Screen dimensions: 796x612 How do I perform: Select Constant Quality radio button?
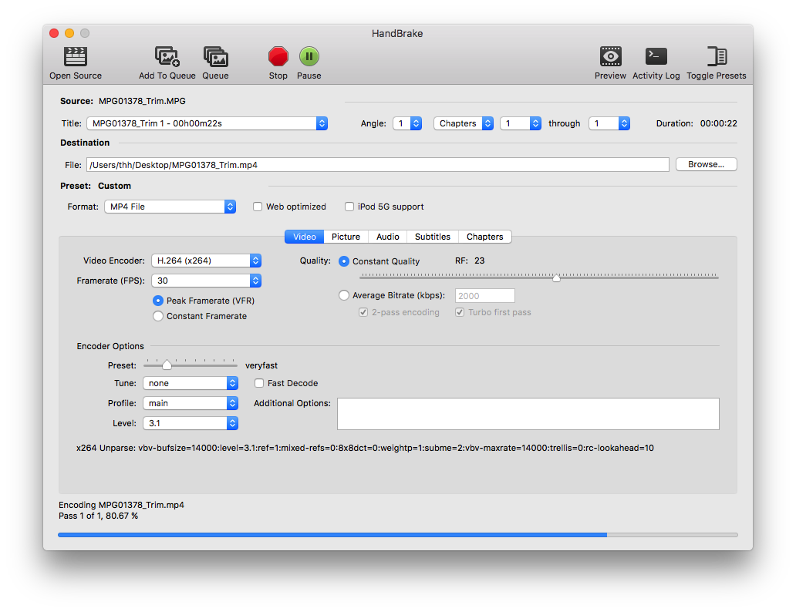tap(344, 261)
